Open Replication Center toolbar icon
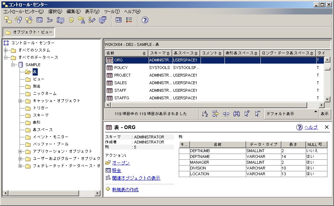This screenshot has height=206, width=334. pyautogui.click(x=18, y=20)
